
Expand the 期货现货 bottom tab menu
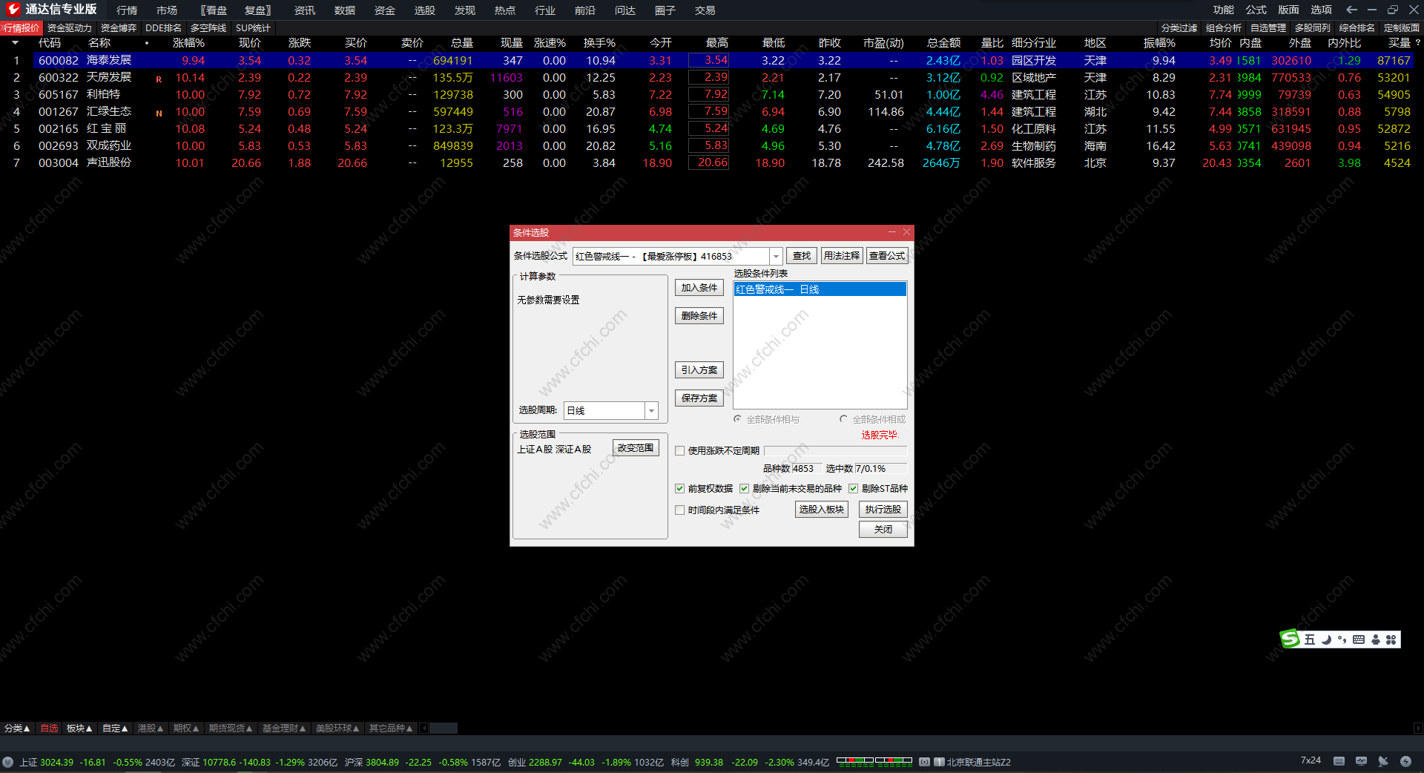point(231,728)
